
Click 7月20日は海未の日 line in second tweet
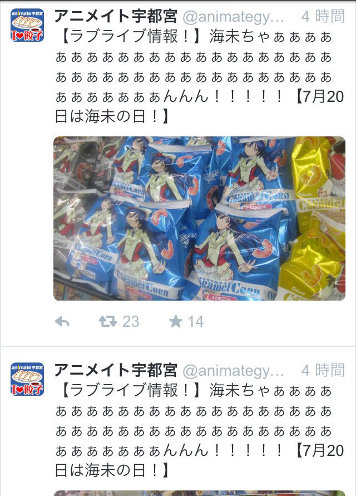199,460
